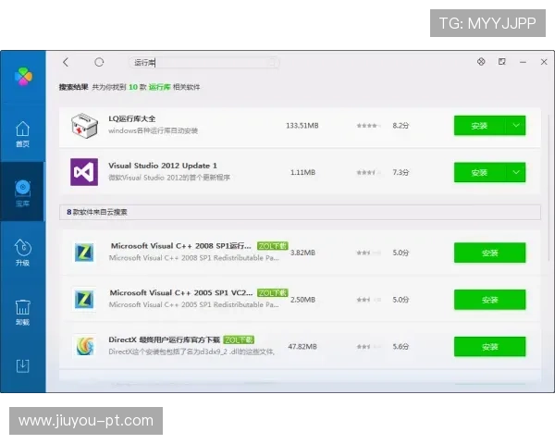Screen dimensions: 555x444
Task: Open the 卸载 uninstall section
Action: [x=22, y=312]
